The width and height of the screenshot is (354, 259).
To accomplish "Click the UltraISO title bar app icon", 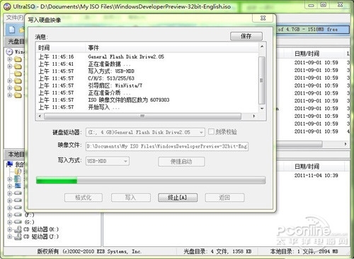I will pos(7,6).
